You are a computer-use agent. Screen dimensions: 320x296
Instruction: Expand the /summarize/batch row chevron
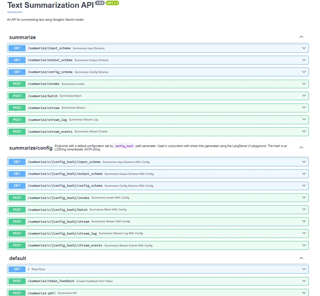[x=304, y=95]
